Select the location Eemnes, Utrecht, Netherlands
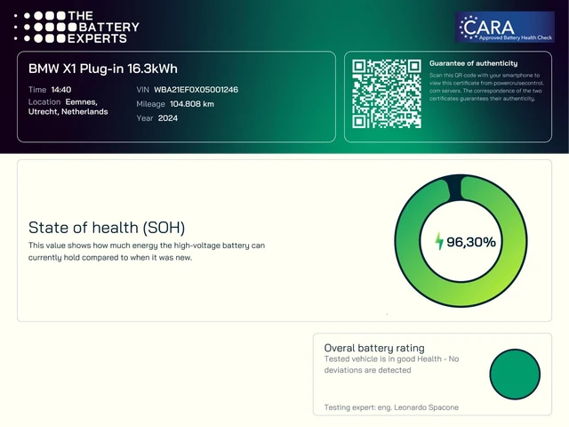The image size is (569, 427). point(68,107)
